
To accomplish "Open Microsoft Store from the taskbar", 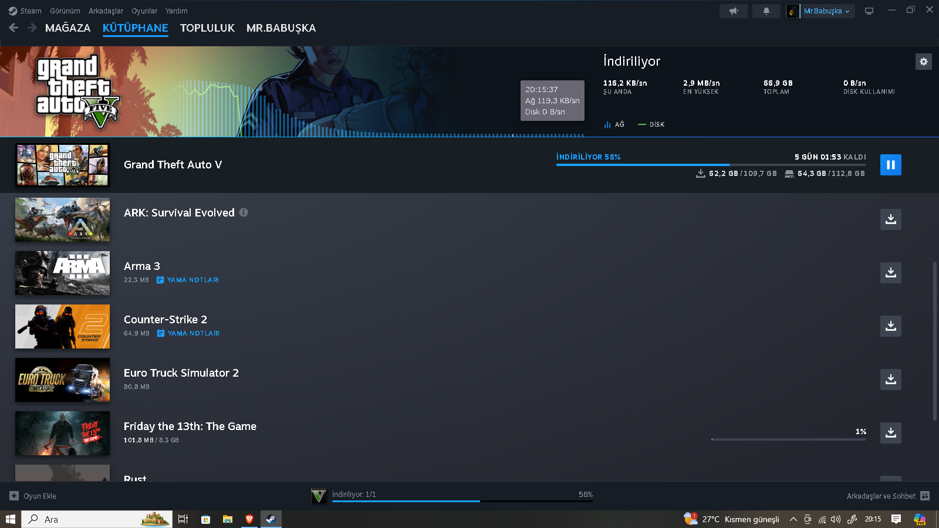I will [x=205, y=519].
